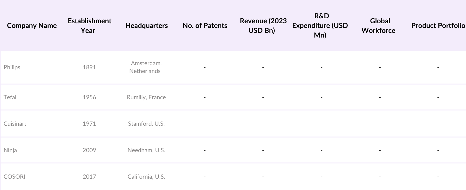Click the Cuisinart company name
This screenshot has height=190, width=466.
click(x=15, y=124)
